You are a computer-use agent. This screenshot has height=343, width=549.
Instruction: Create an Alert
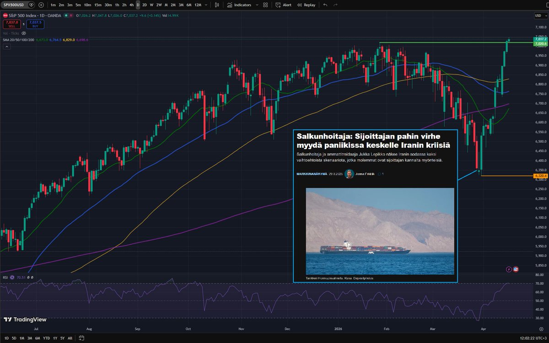(x=283, y=5)
